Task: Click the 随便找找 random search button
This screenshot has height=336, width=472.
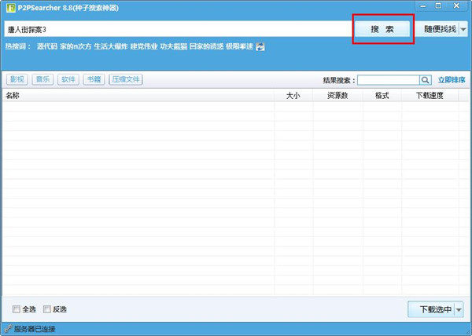Action: (x=439, y=29)
